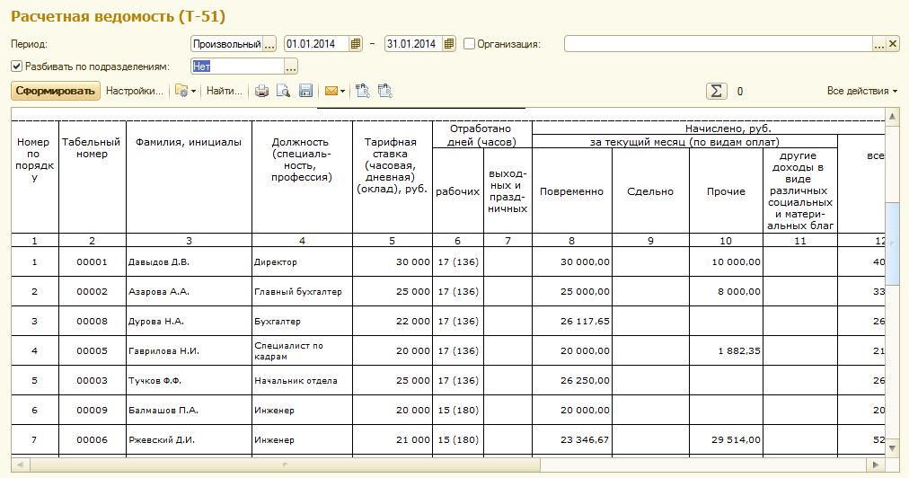Clear the Организация field with X

tap(893, 44)
